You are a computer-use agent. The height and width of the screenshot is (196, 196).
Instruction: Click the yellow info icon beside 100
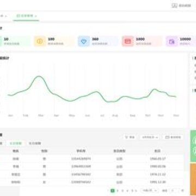(x=40, y=41)
